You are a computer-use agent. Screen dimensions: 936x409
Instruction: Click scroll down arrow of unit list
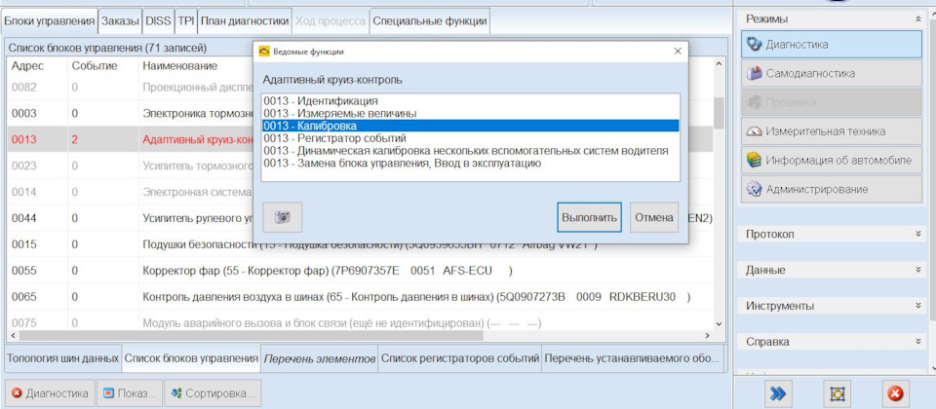(x=719, y=323)
